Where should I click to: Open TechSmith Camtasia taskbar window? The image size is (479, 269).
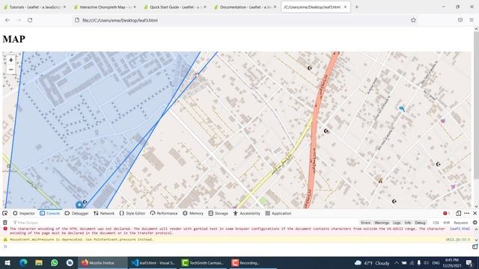(203, 262)
